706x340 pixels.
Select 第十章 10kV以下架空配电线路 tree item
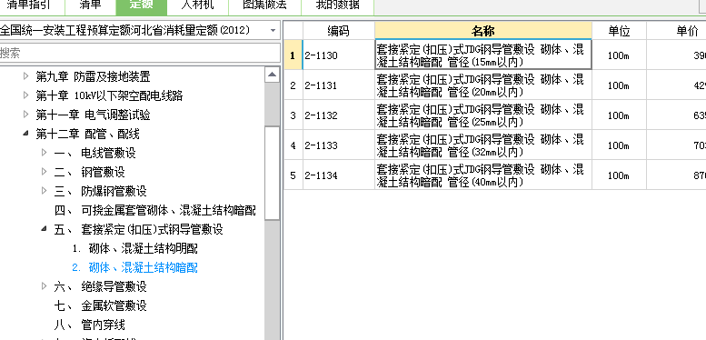coord(109,95)
